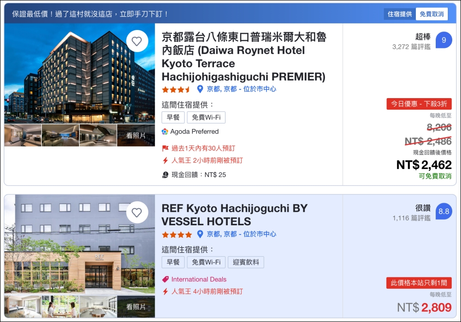
Task: Click the 迎賓飲料 tag on REF Kyoto
Action: (x=246, y=262)
